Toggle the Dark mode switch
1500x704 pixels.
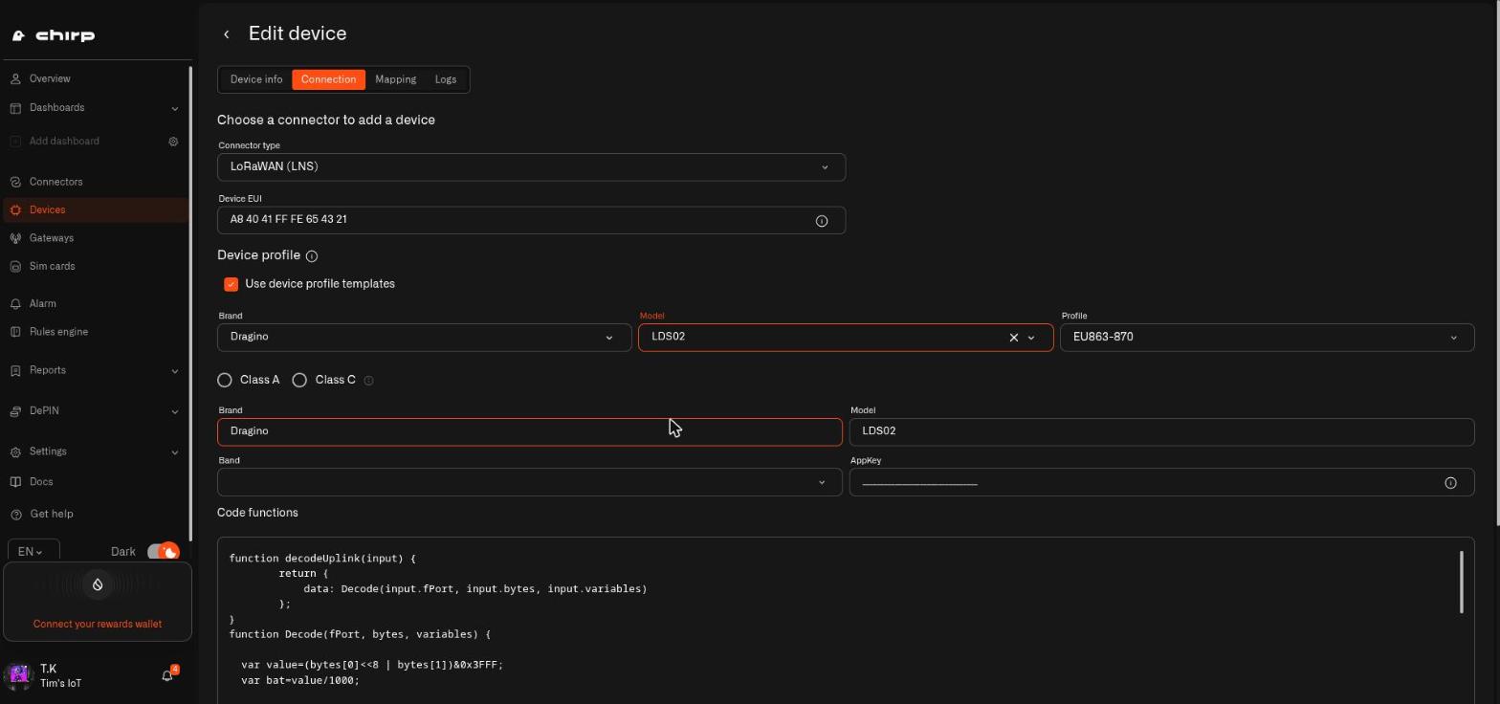tap(164, 552)
